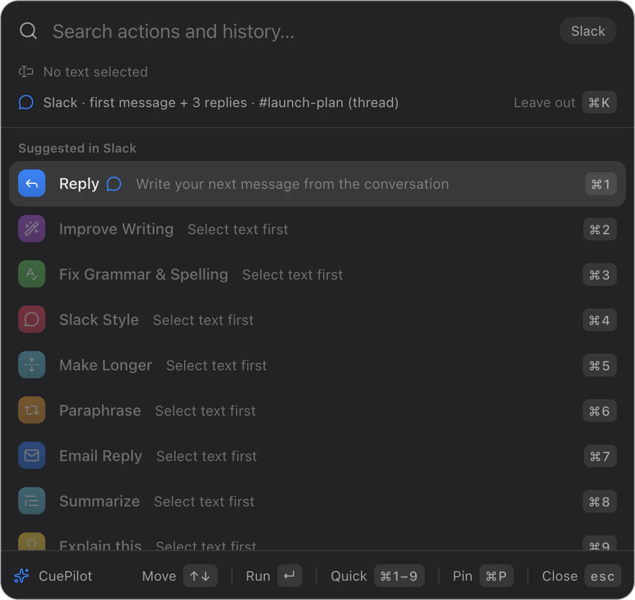Click the ⌘5 shortcut badge
The width and height of the screenshot is (635, 600).
[x=600, y=365]
